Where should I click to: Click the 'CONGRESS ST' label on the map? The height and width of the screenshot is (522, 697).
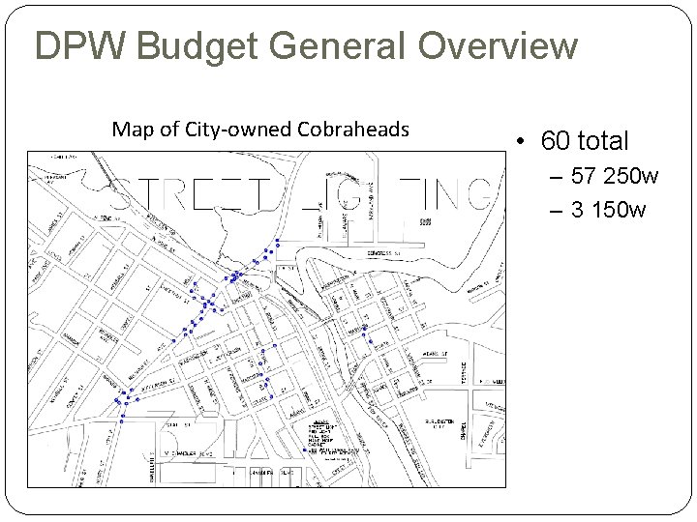click(383, 253)
